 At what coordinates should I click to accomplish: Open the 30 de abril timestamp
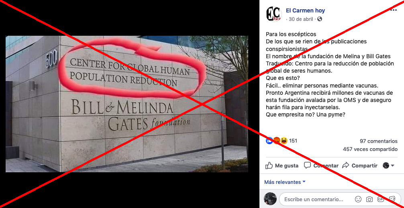pyautogui.click(x=301, y=19)
